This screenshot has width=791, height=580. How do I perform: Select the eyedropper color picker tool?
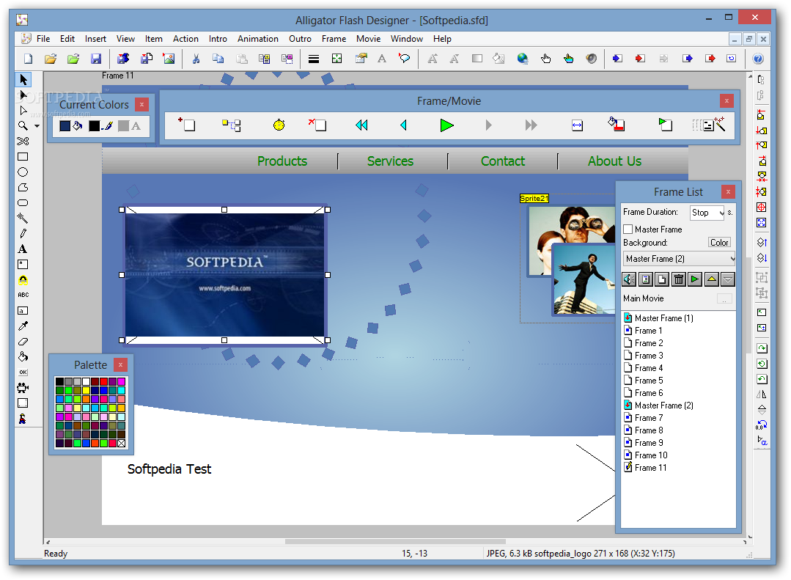(x=23, y=326)
